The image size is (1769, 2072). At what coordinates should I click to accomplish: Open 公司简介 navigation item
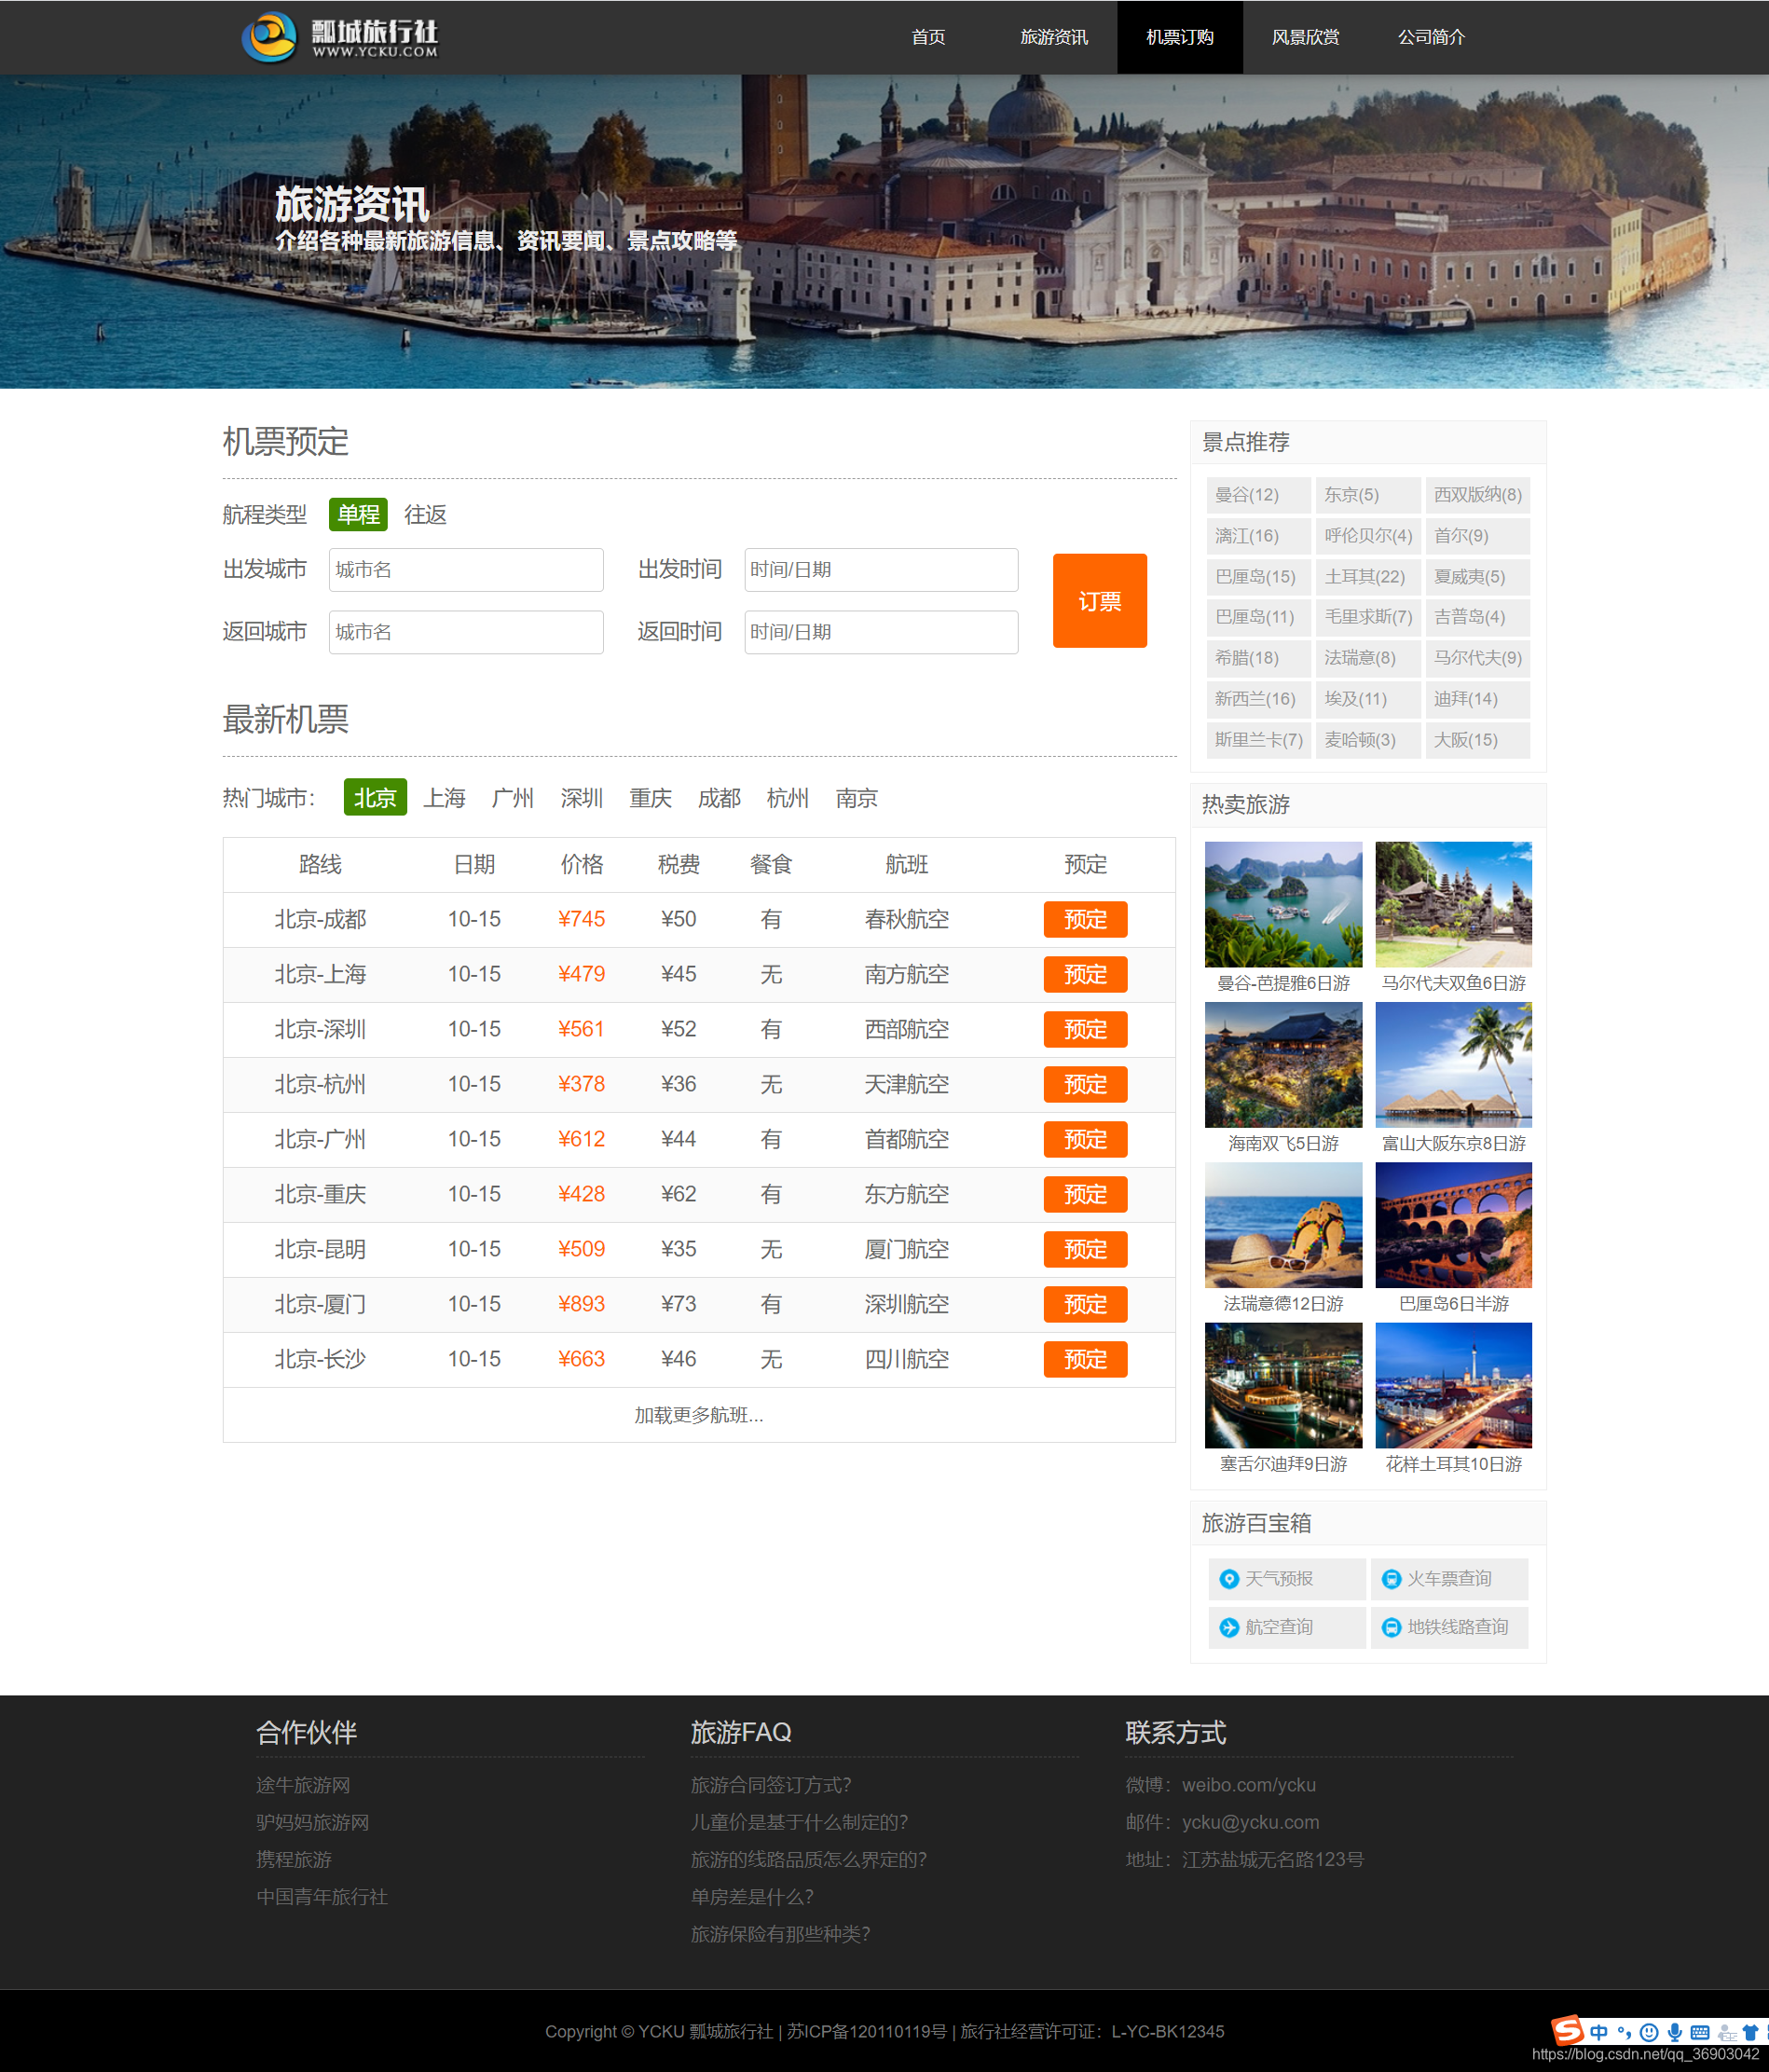click(x=1431, y=37)
